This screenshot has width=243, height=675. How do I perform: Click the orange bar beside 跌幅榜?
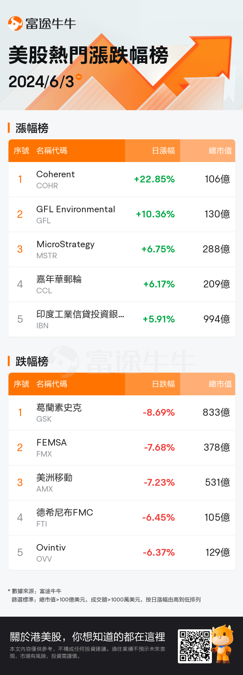click(x=9, y=361)
